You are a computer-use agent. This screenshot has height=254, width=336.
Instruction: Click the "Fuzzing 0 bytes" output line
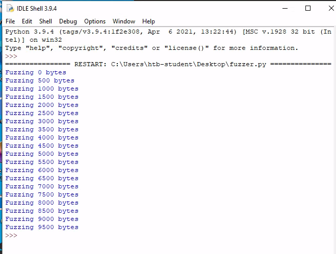[x=36, y=72]
